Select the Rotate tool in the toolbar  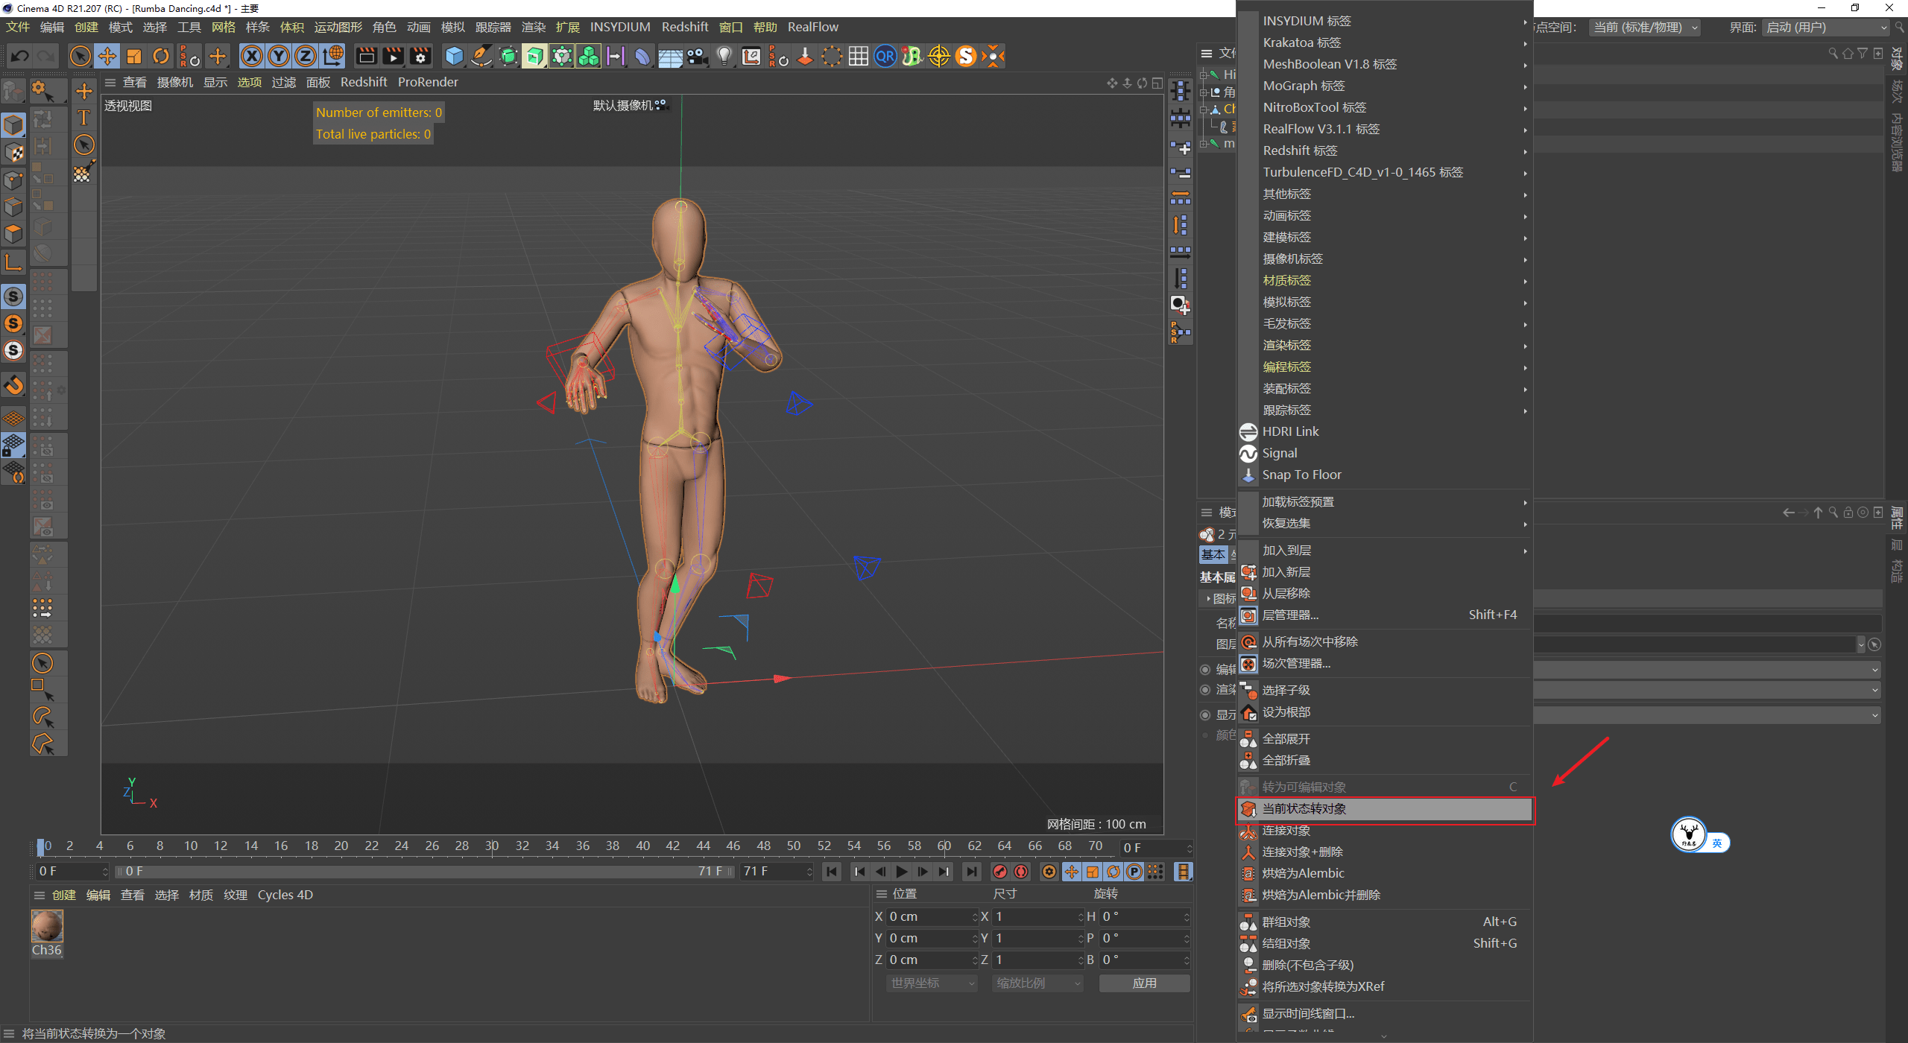click(161, 56)
